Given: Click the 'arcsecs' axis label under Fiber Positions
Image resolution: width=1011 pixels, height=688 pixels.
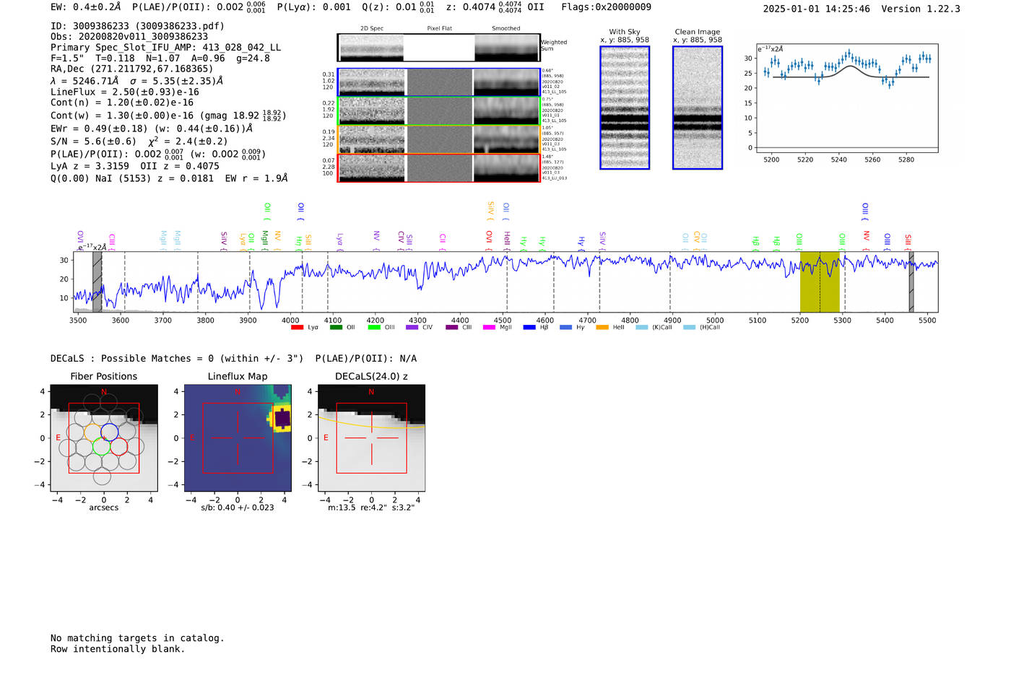Looking at the screenshot, I should click(104, 508).
